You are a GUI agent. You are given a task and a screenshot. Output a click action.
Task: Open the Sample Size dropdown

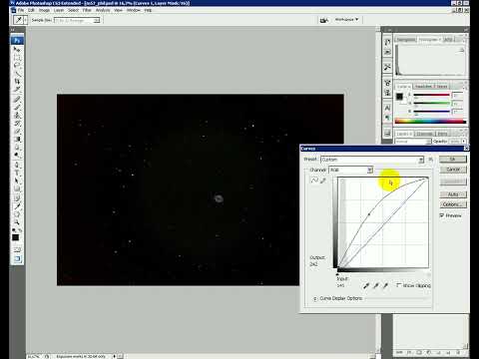click(x=77, y=20)
